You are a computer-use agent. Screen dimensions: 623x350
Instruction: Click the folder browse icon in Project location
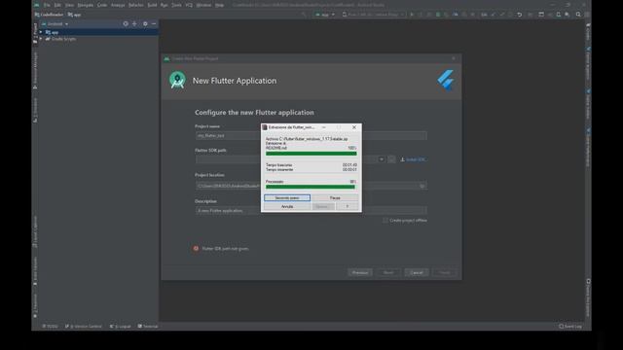422,186
